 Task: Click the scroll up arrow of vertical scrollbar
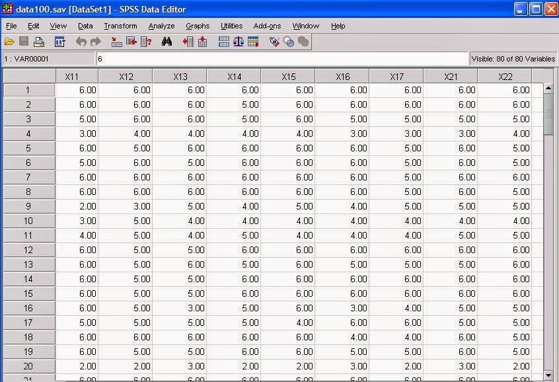click(548, 88)
